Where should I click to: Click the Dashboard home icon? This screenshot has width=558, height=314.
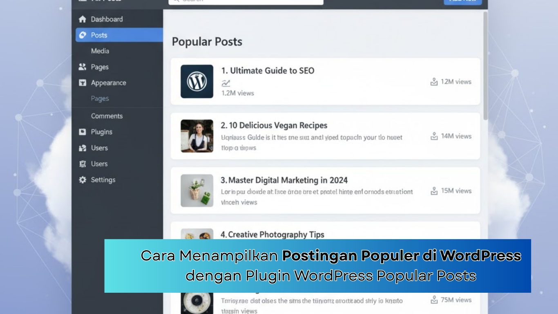click(83, 19)
